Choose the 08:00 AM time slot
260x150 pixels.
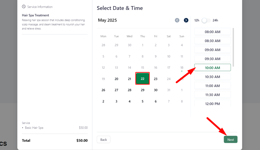coord(213,32)
